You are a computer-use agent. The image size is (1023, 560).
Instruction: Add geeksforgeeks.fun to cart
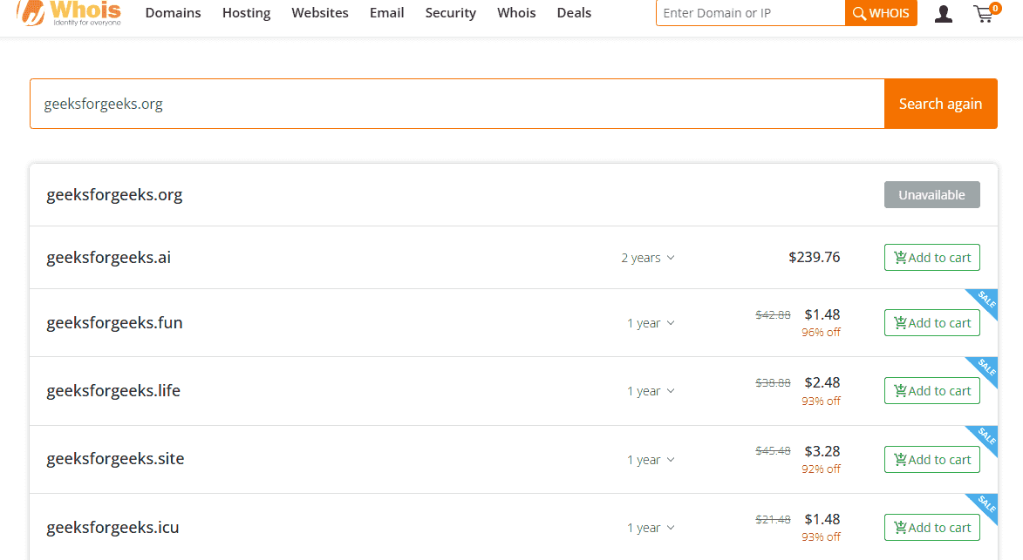[x=931, y=322]
